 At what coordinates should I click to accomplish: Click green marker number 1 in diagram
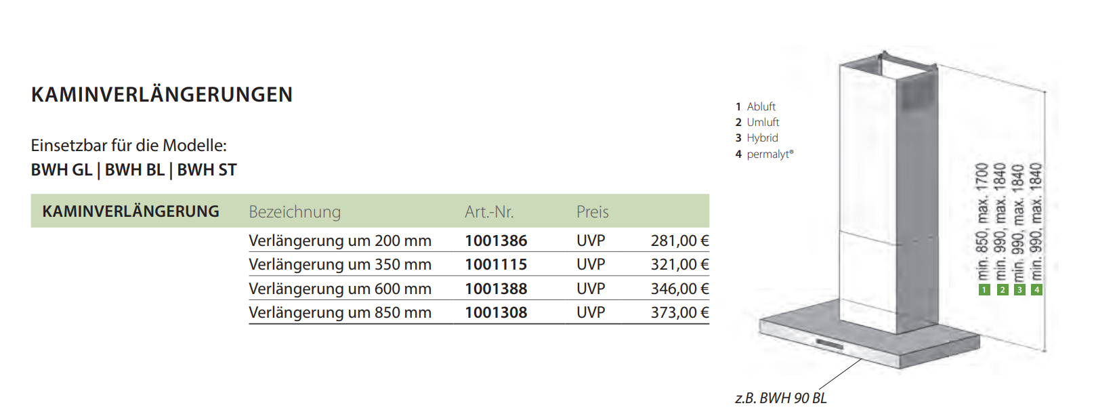tap(984, 290)
